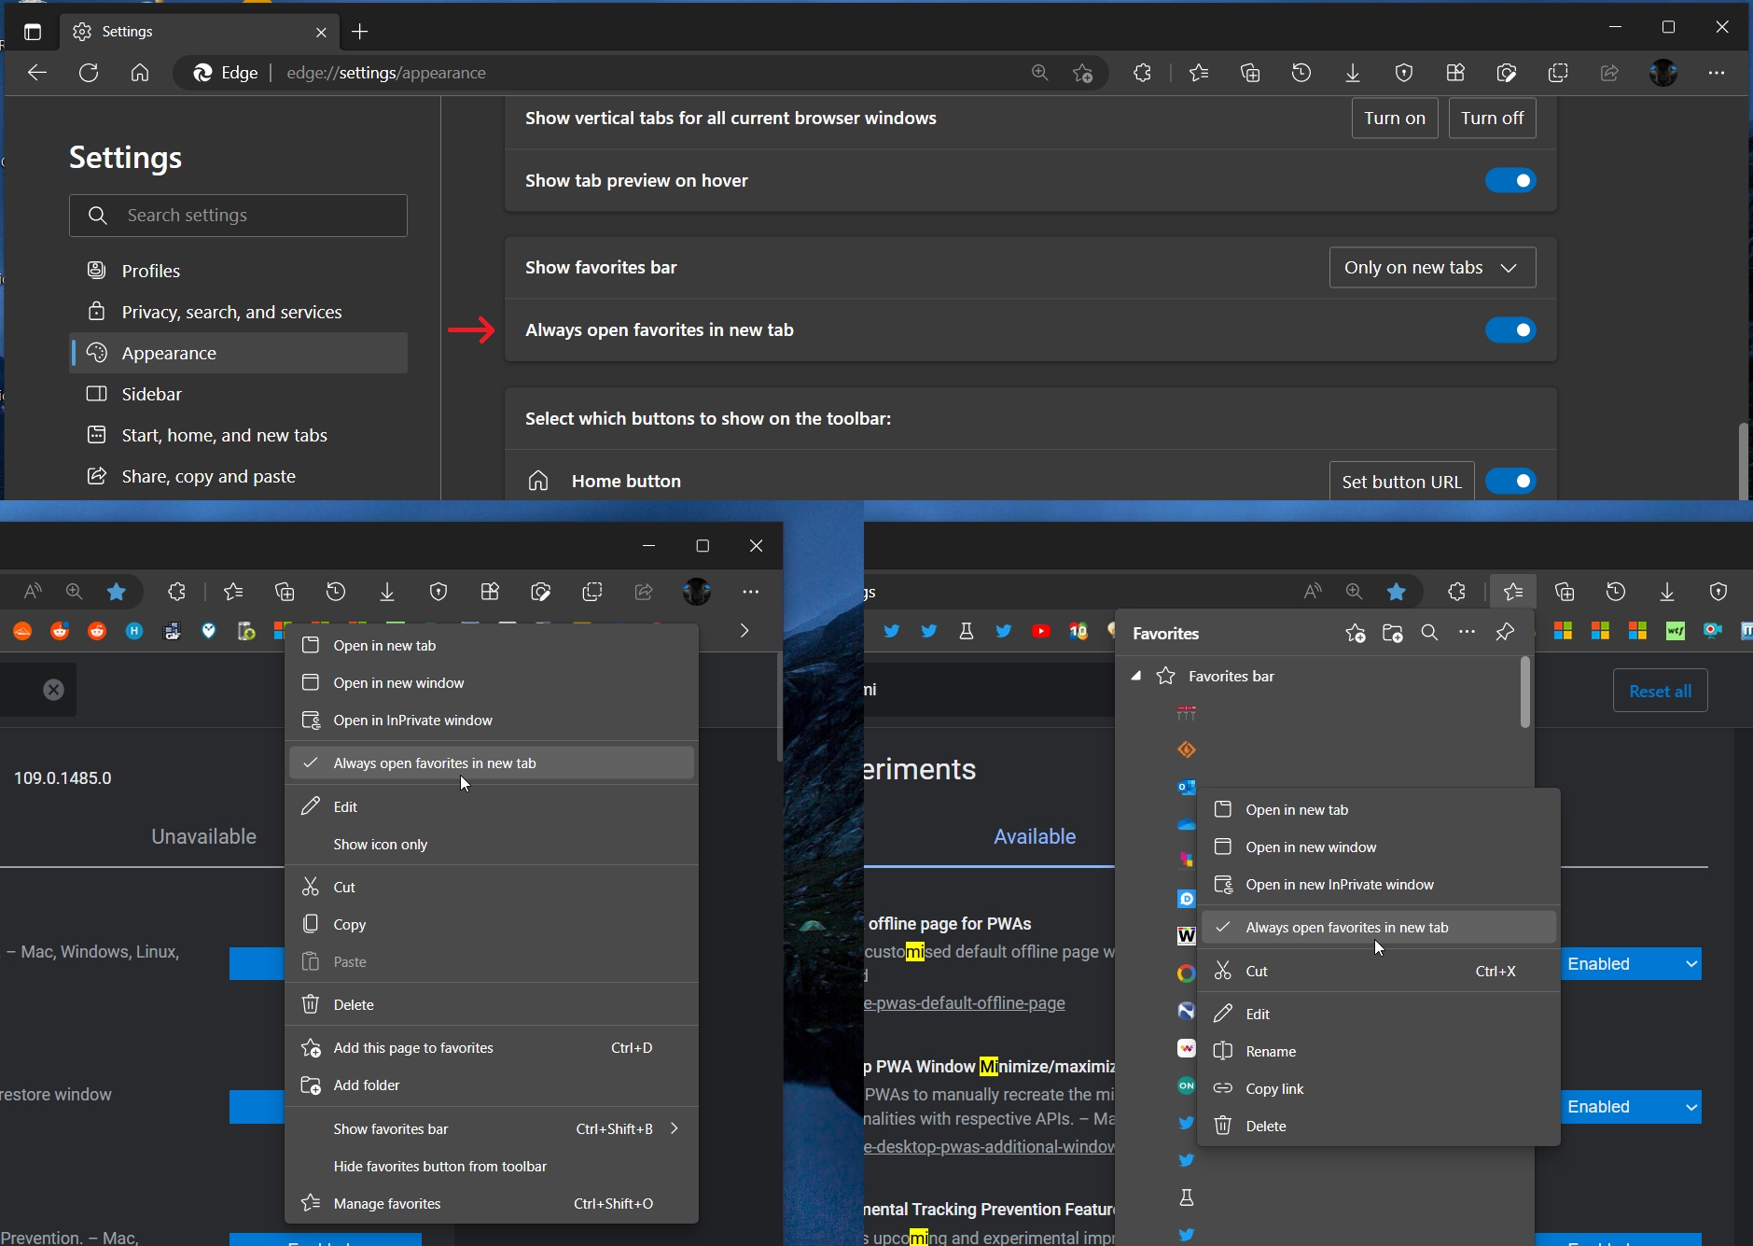Select Open in new window in left context menu

pyautogui.click(x=492, y=683)
